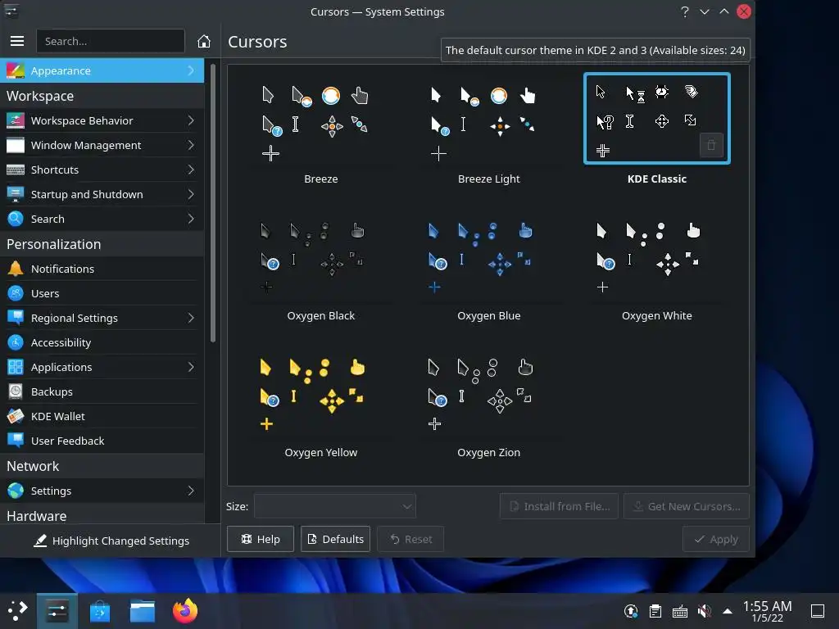This screenshot has height=629, width=839.
Task: Click the Help button
Action: (261, 539)
